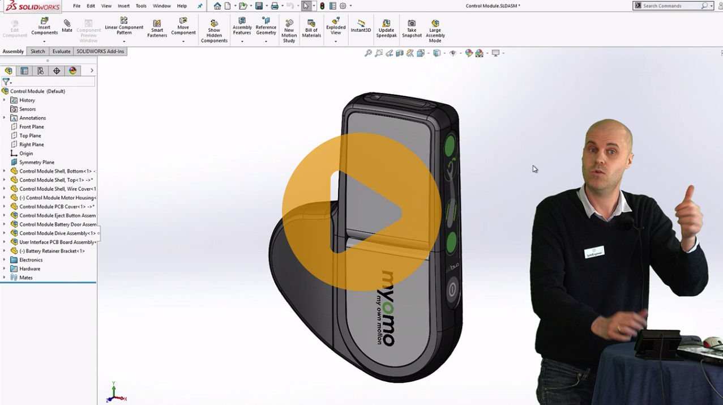Select the Mate tool

click(67, 26)
